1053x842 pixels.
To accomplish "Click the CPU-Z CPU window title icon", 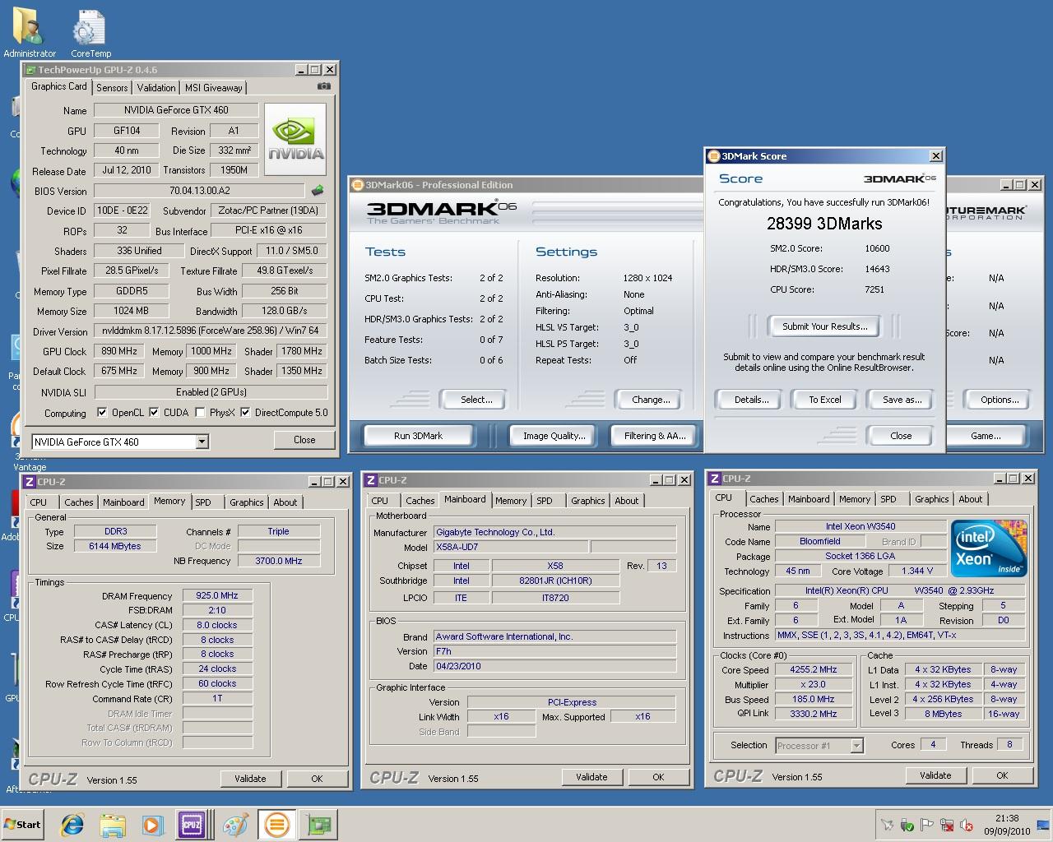I will point(715,479).
